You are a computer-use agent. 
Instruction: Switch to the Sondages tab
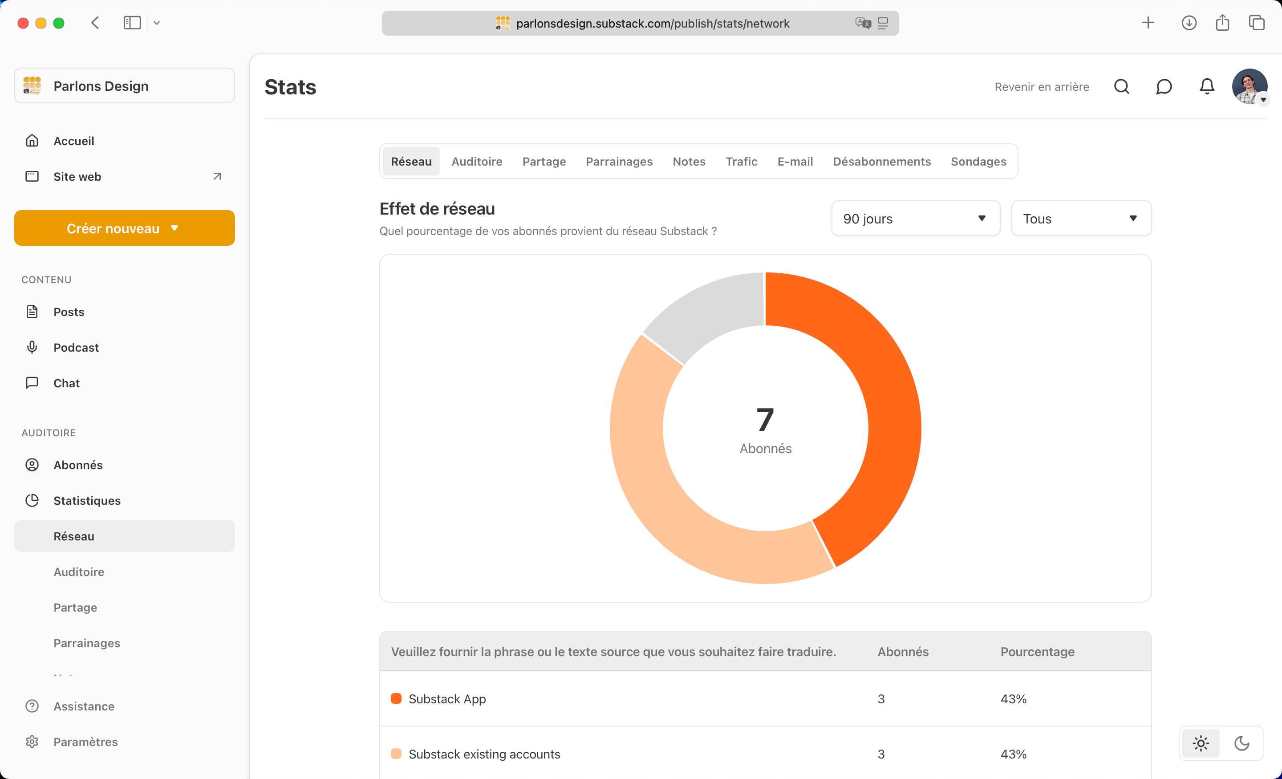coord(978,161)
